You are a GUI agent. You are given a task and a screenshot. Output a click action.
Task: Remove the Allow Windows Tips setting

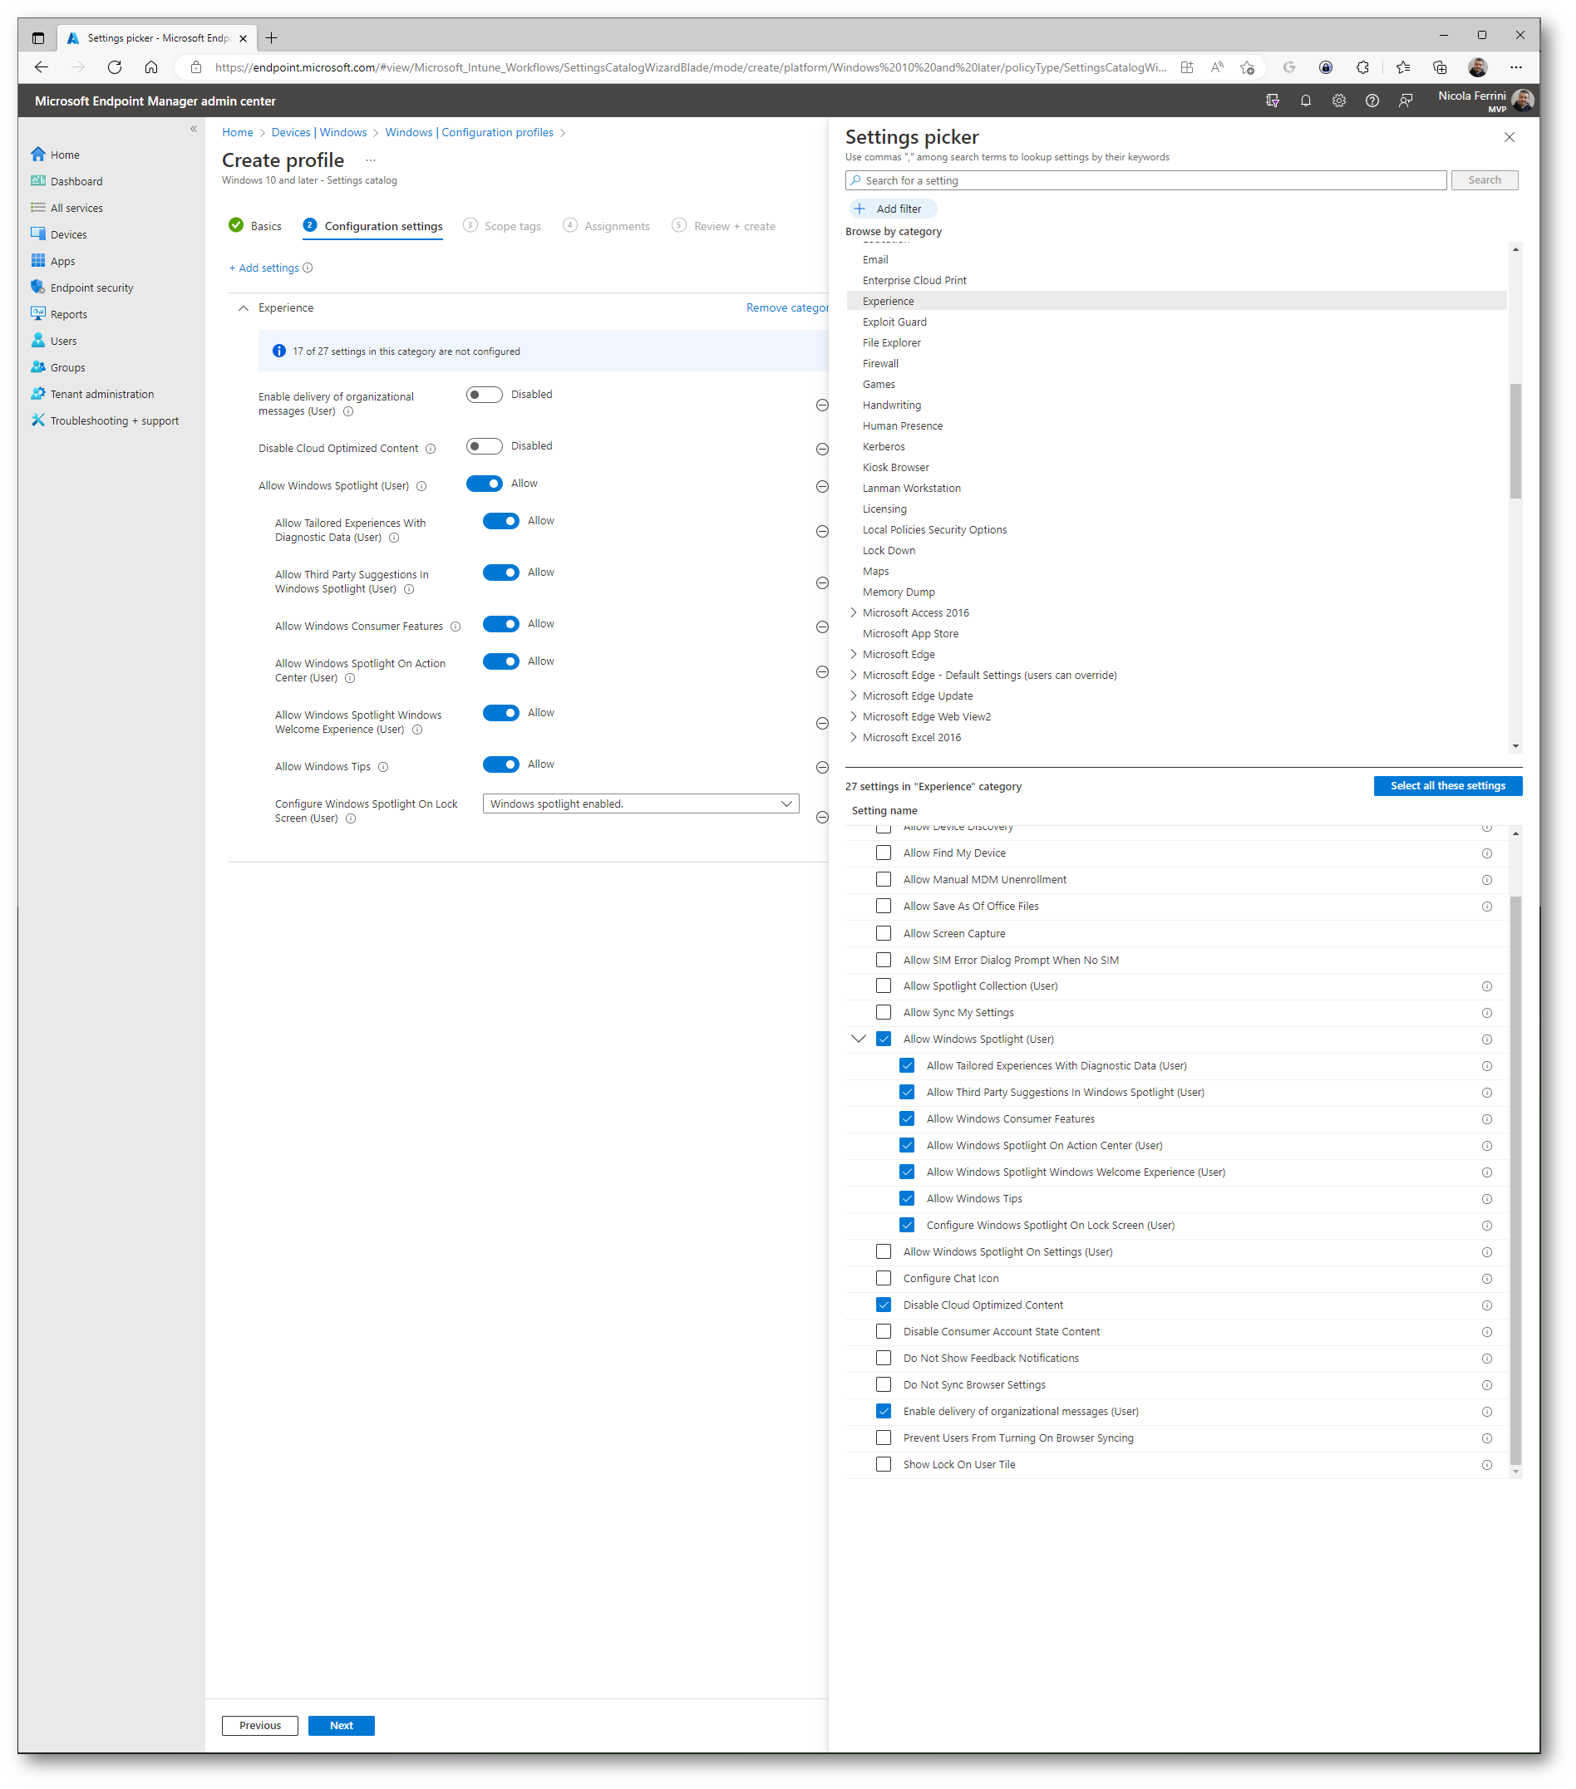822,768
